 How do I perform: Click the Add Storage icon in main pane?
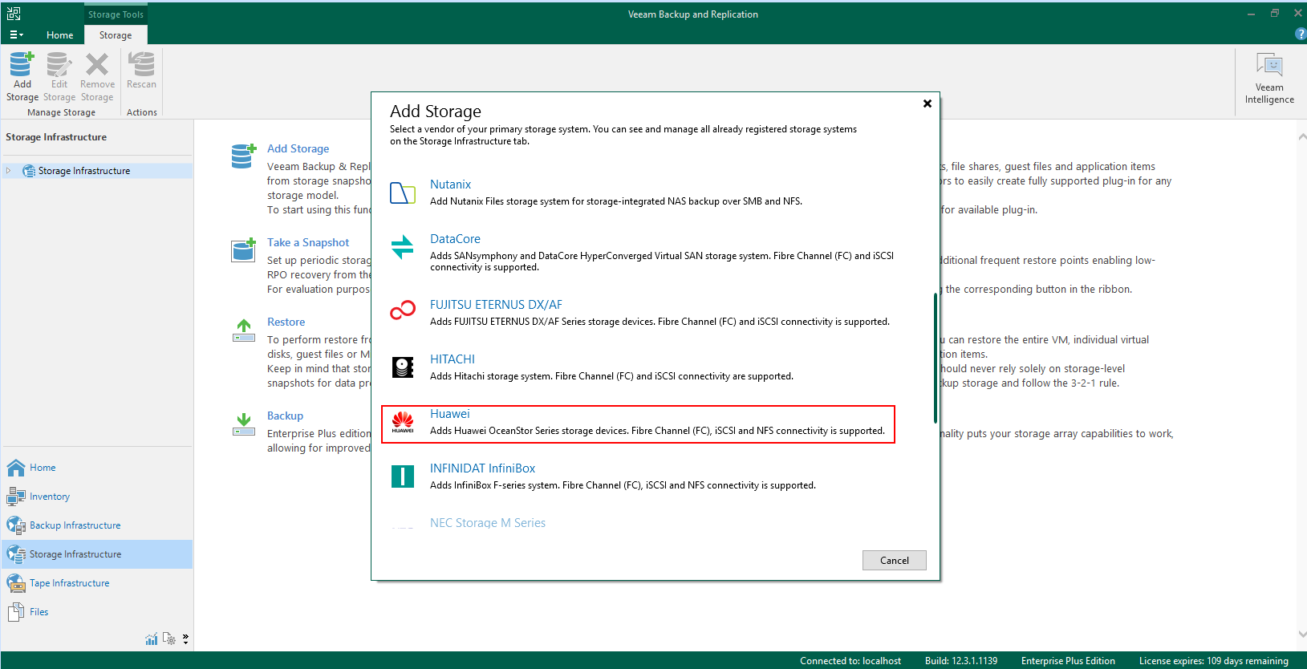click(243, 156)
